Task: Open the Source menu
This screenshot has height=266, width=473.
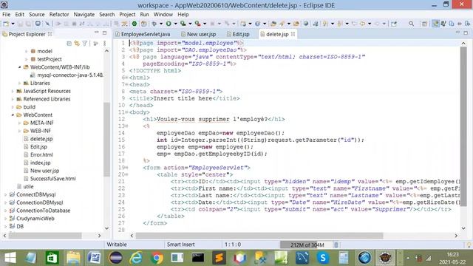Action: point(36,15)
